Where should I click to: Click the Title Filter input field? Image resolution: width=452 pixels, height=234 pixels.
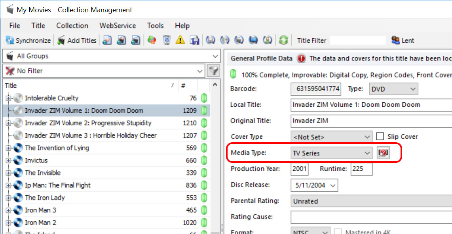pos(357,40)
